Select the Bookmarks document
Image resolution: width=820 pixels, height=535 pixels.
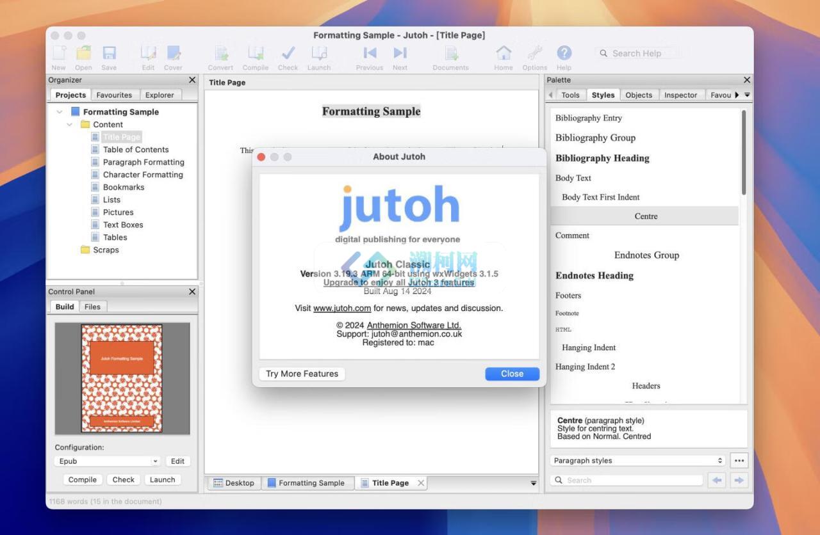(124, 187)
